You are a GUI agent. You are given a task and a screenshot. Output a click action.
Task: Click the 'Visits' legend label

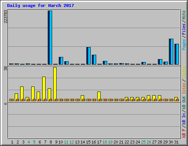[184, 72]
